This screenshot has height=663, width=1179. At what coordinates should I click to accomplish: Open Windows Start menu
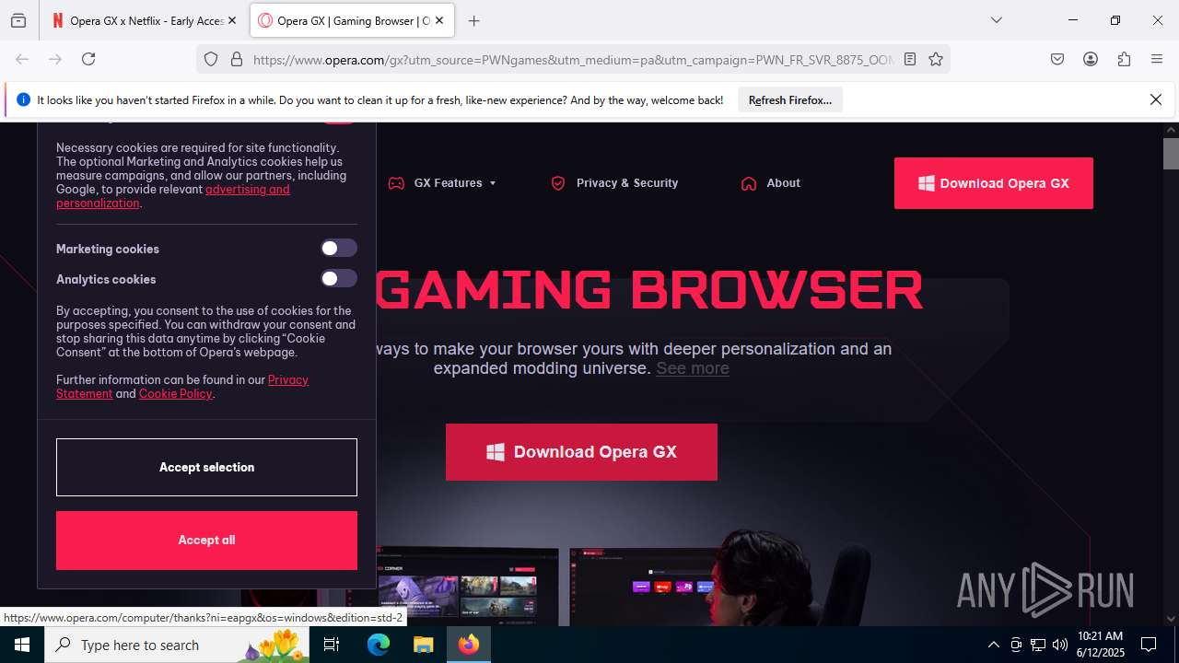click(x=22, y=645)
